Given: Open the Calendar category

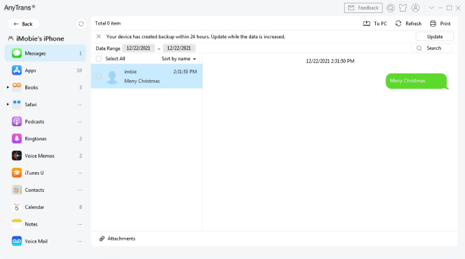Looking at the screenshot, I should click(x=45, y=207).
